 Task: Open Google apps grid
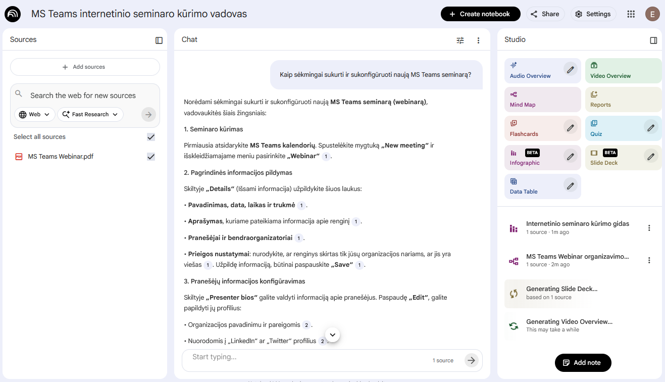631,14
